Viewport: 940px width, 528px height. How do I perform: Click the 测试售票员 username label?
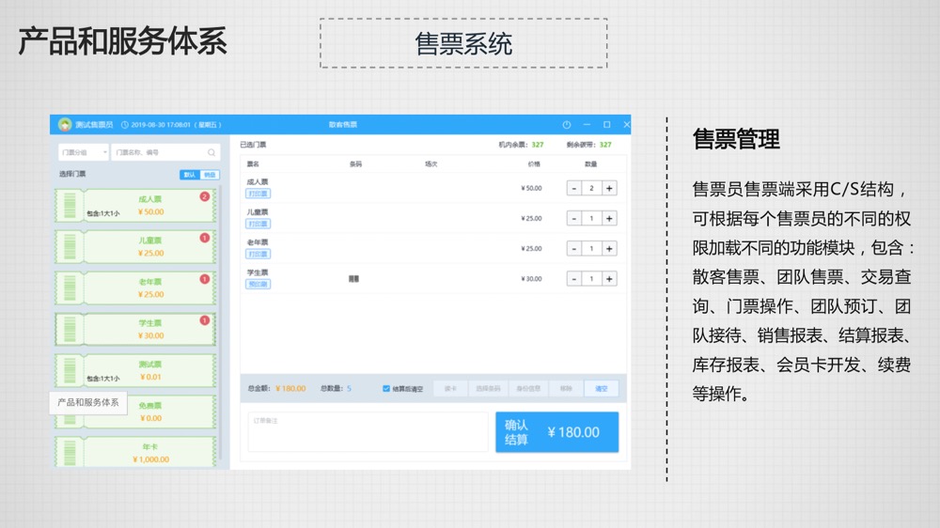coord(94,125)
